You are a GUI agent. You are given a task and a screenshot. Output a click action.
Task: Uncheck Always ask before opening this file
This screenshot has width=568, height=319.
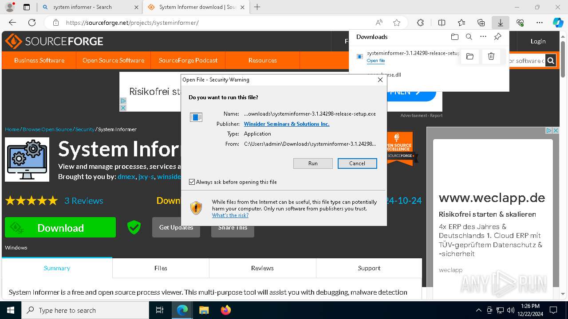point(192,182)
